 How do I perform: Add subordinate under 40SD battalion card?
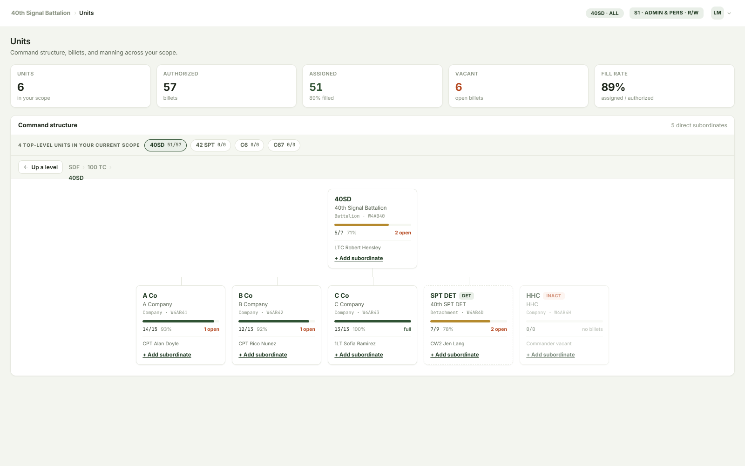[359, 258]
